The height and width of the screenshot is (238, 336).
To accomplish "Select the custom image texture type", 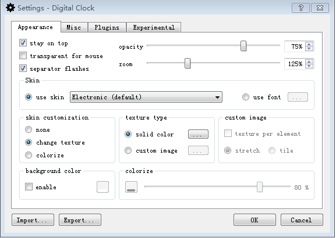I will coord(128,150).
